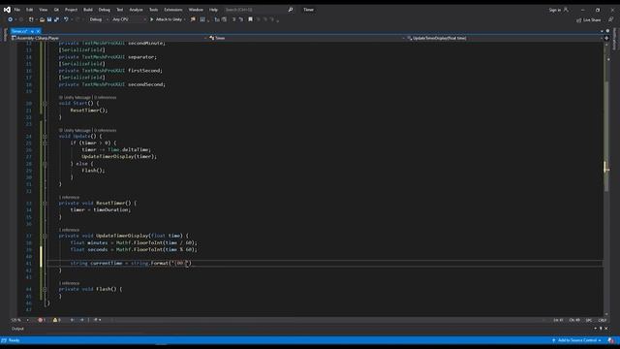Click the yellow warning count indicator

pos(56,320)
